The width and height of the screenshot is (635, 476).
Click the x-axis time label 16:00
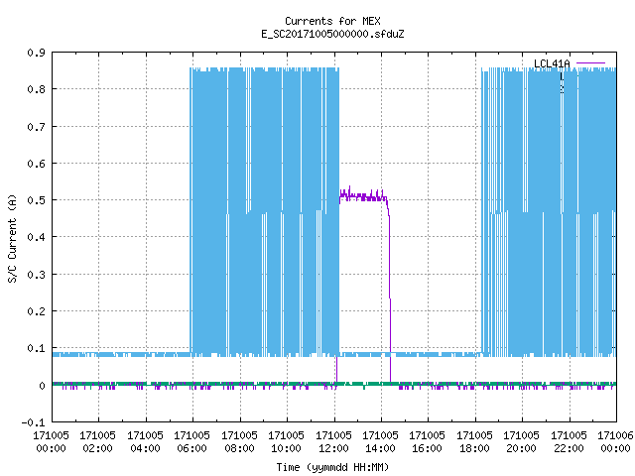[x=427, y=448]
